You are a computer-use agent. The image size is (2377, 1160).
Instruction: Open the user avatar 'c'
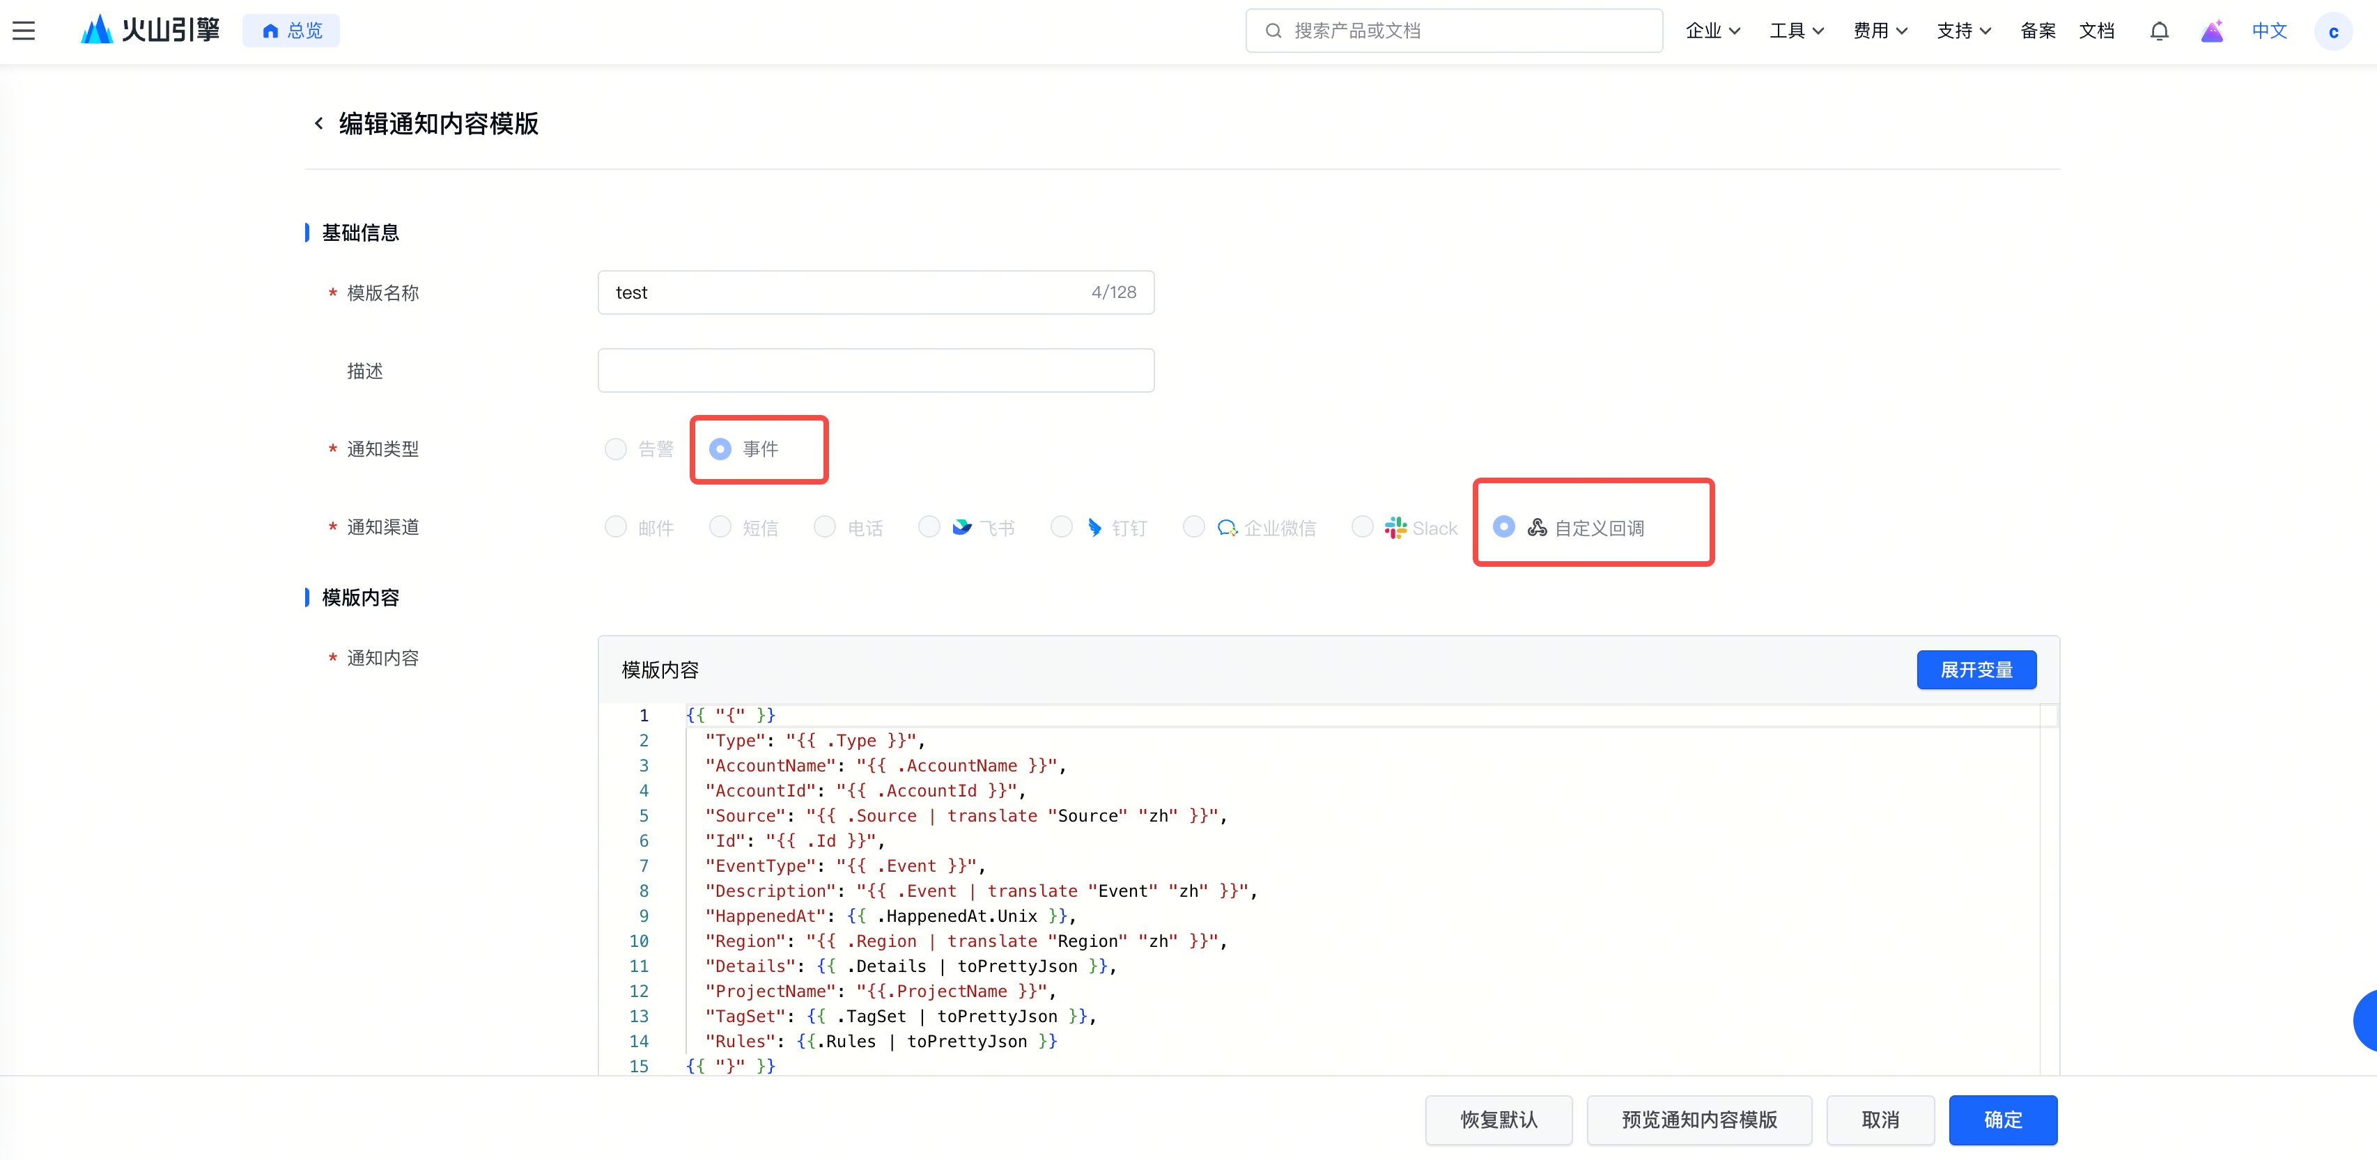coord(2332,31)
